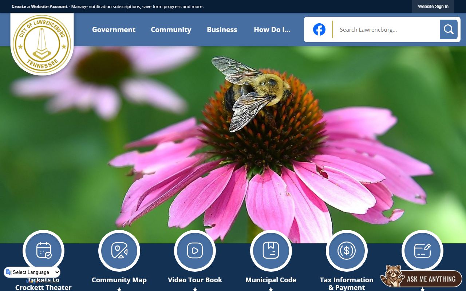Open the Select Language dropdown
The width and height of the screenshot is (466, 291).
(32, 272)
